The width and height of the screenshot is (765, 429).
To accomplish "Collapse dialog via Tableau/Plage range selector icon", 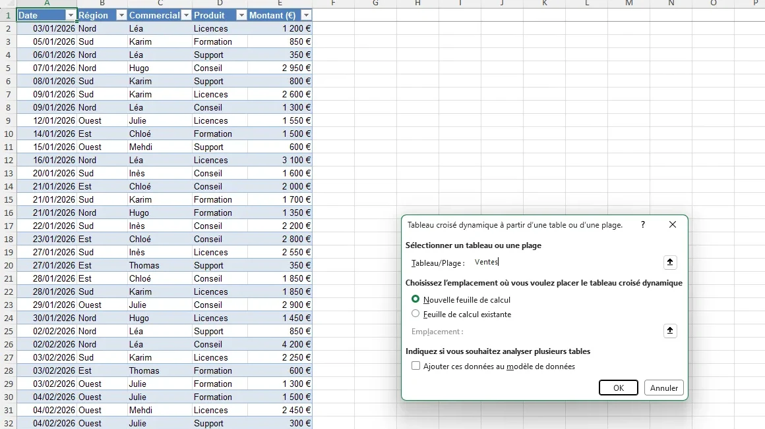I will [670, 263].
